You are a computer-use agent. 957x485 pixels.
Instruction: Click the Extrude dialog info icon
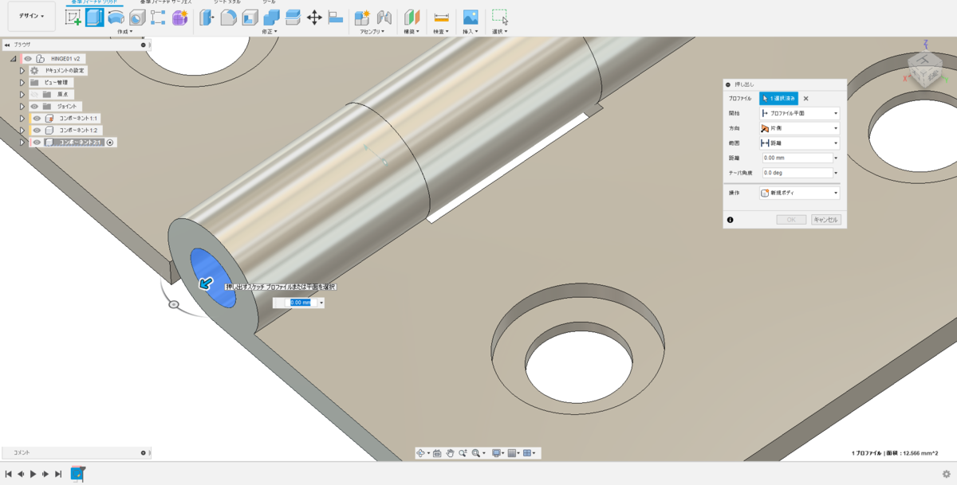[730, 220]
